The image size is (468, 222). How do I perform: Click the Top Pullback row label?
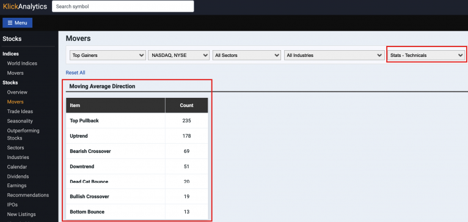(x=84, y=120)
